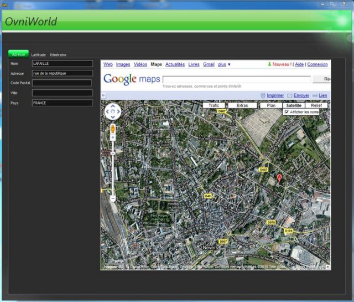This screenshot has width=354, height=302.
Task: Click the Maps label in the Google bar
Action: 156,64
